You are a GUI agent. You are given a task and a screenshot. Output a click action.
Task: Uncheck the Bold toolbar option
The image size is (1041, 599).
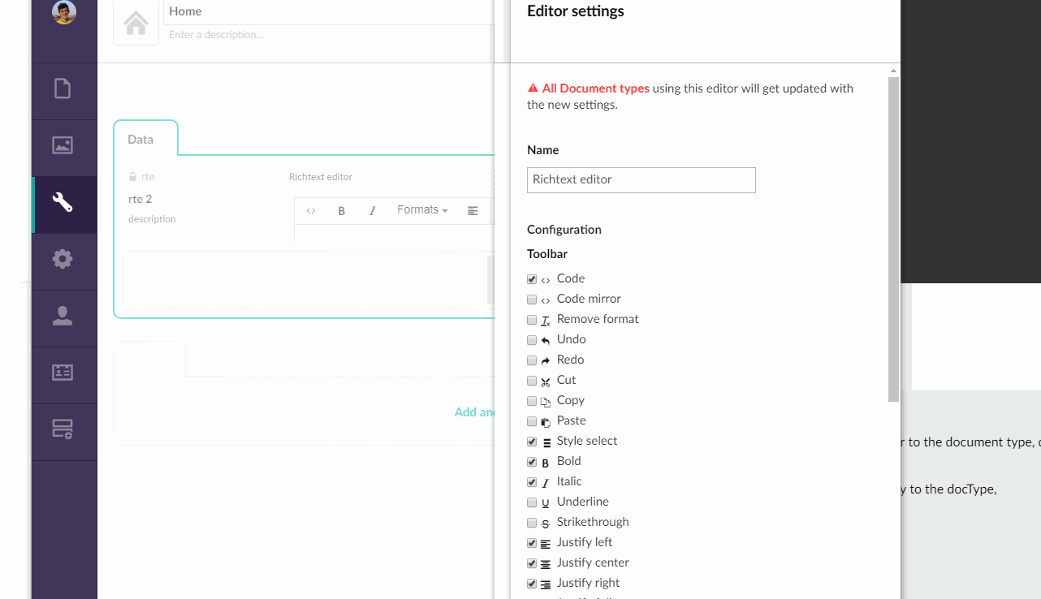click(x=532, y=462)
